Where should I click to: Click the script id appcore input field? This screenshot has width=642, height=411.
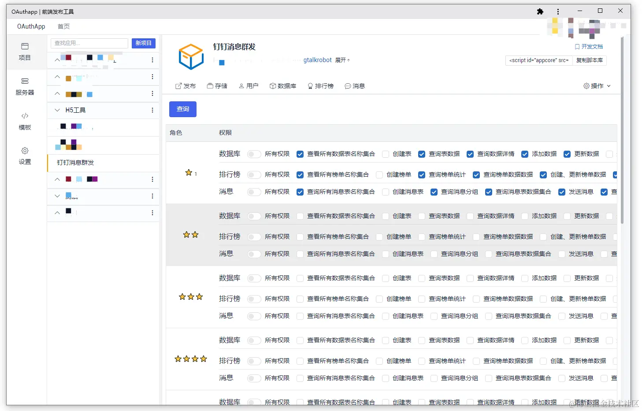(539, 60)
